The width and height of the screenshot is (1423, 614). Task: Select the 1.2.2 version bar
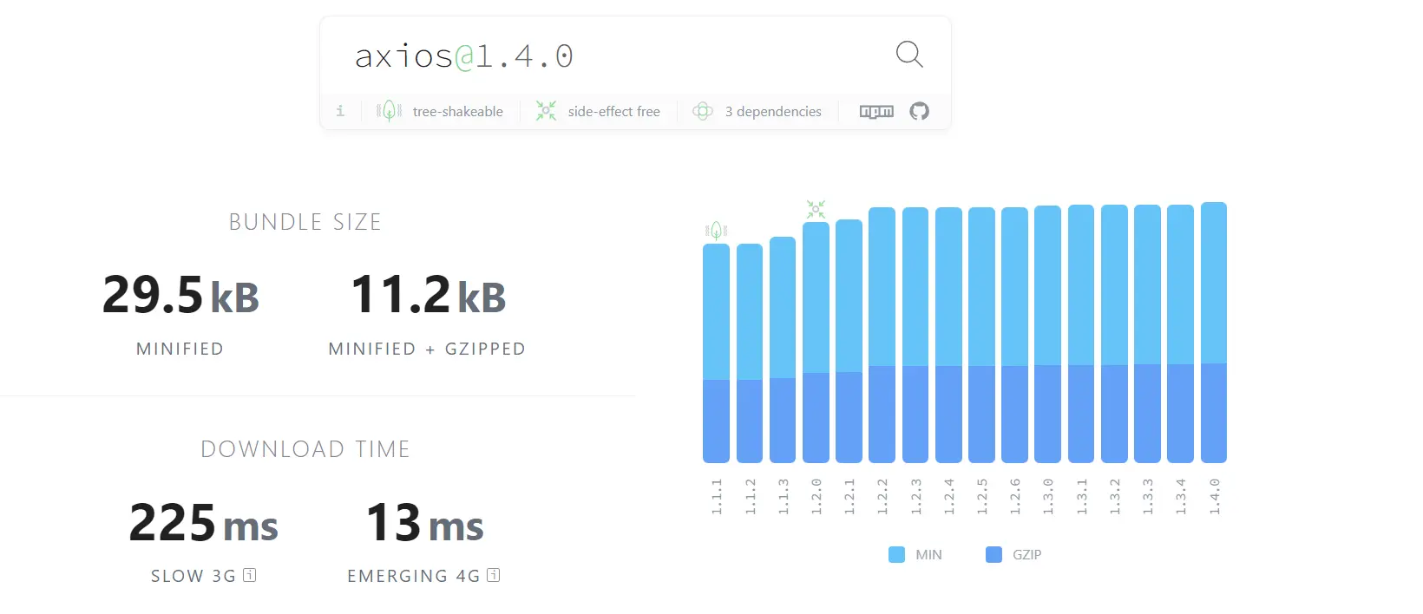(x=882, y=335)
